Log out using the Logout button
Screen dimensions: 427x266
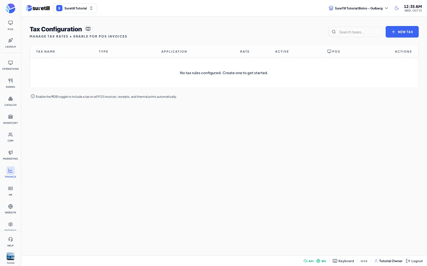(414, 261)
